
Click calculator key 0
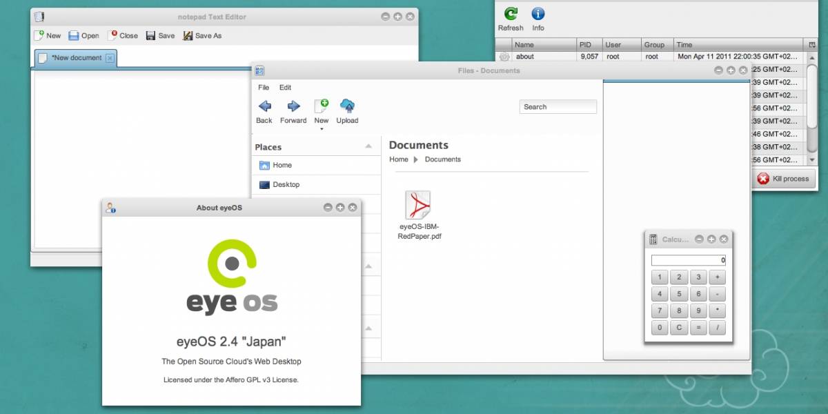tap(659, 328)
